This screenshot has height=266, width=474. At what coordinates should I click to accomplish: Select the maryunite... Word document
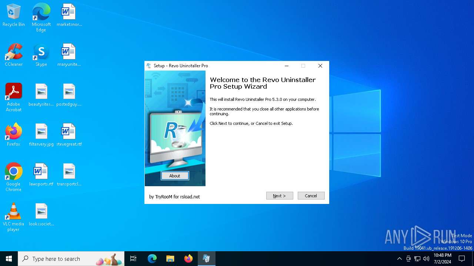pos(69,55)
